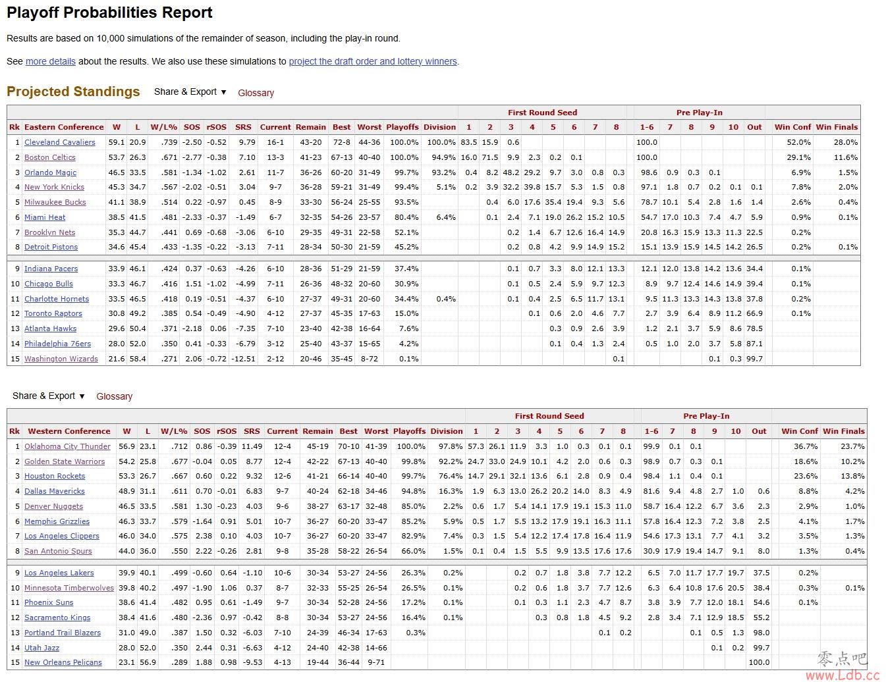Viewport: 886px width, 682px height.
Task: Open Glossary link above Western Conference table
Action: 114,396
